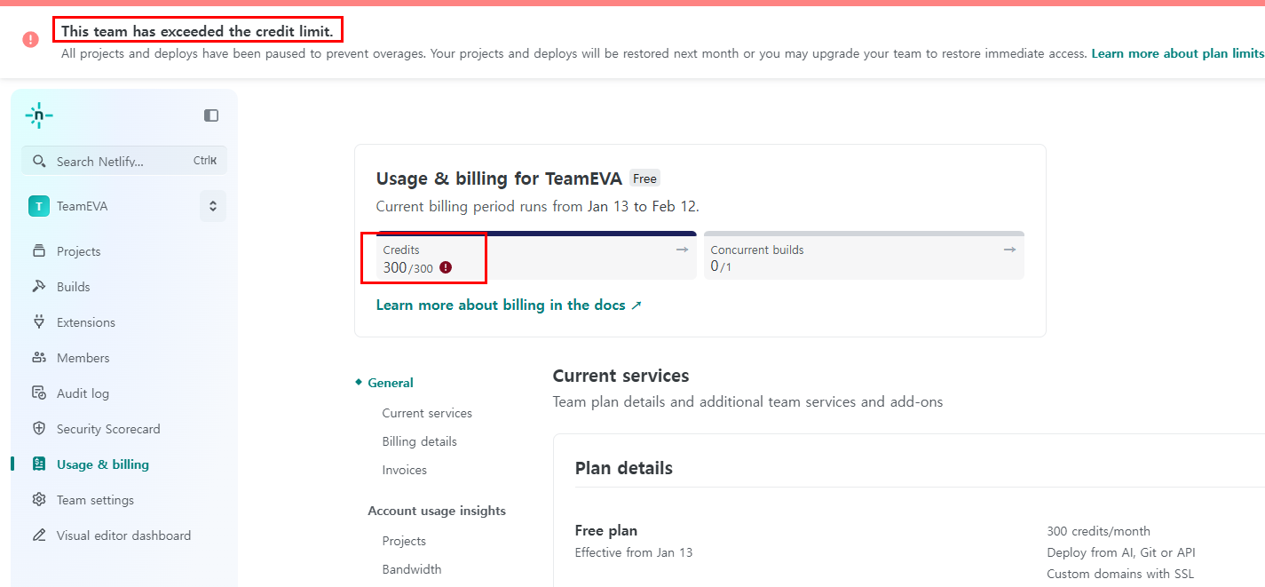Click the Members people icon

click(38, 358)
